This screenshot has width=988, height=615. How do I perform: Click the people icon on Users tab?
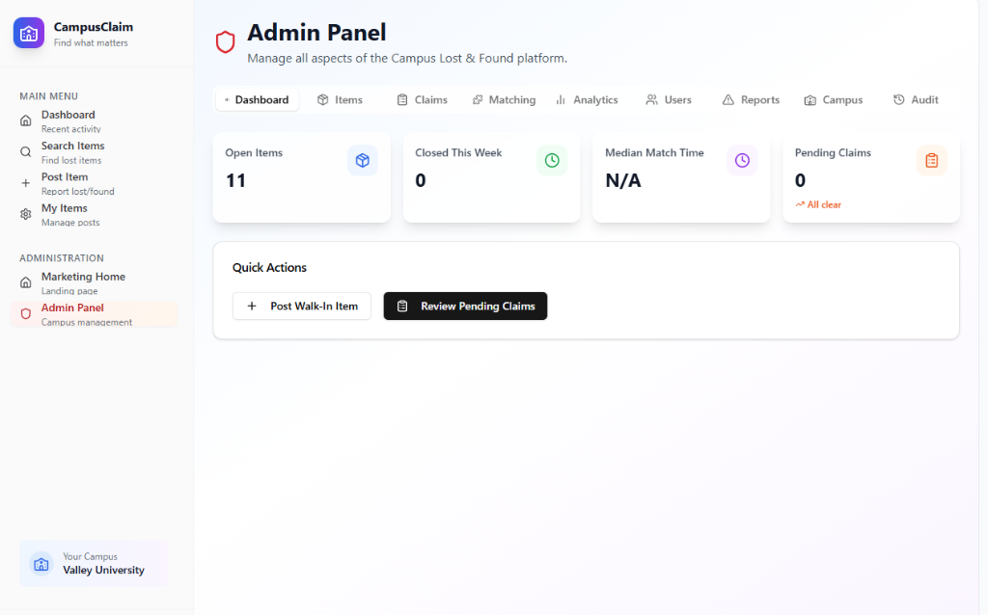click(651, 99)
